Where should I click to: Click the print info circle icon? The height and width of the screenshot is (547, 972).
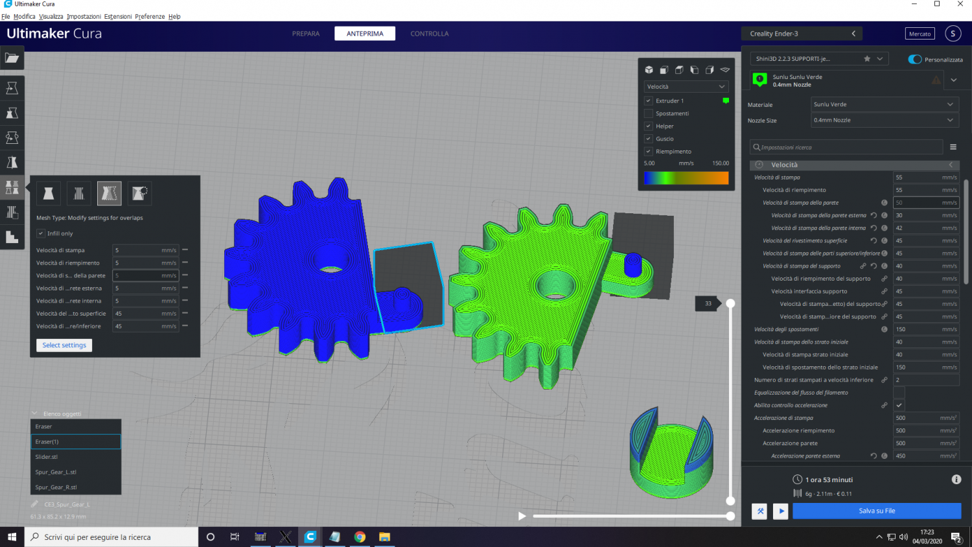tap(956, 480)
